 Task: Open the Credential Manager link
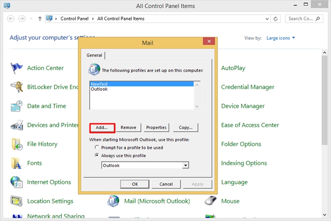[x=248, y=87]
